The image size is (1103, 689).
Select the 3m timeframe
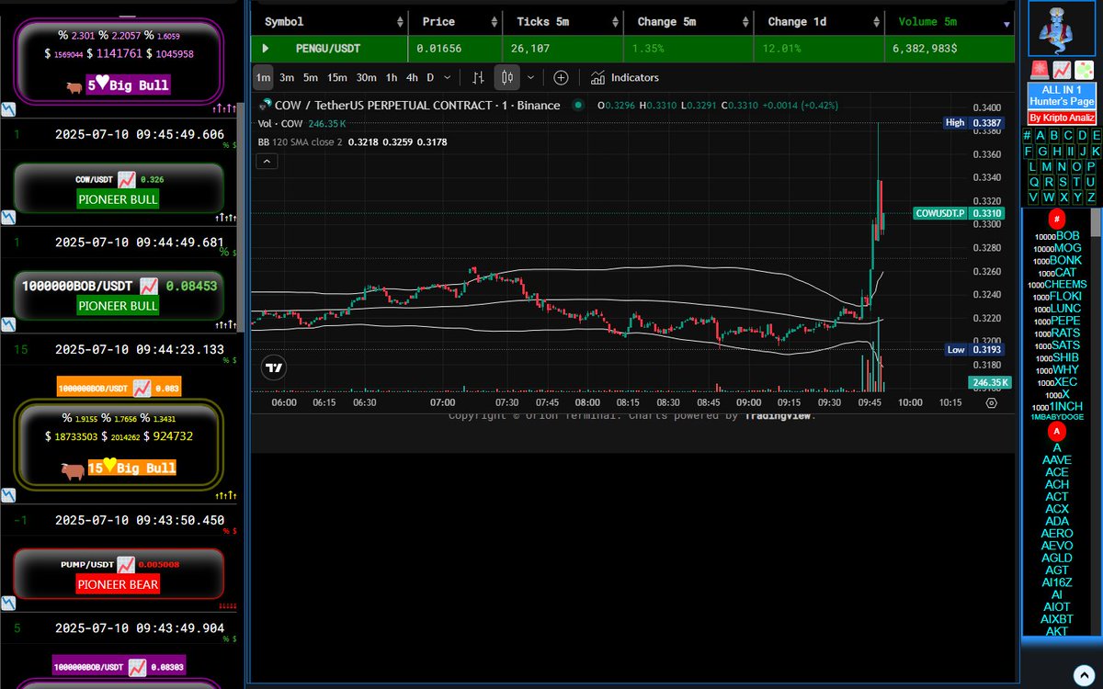click(x=287, y=77)
